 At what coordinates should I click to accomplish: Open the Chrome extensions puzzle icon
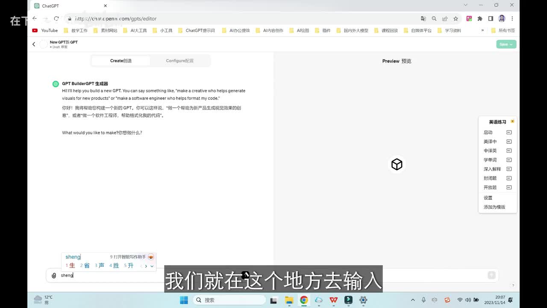[480, 18]
